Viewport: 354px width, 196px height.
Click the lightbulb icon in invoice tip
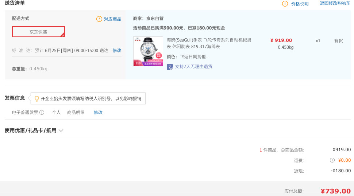(x=36, y=98)
